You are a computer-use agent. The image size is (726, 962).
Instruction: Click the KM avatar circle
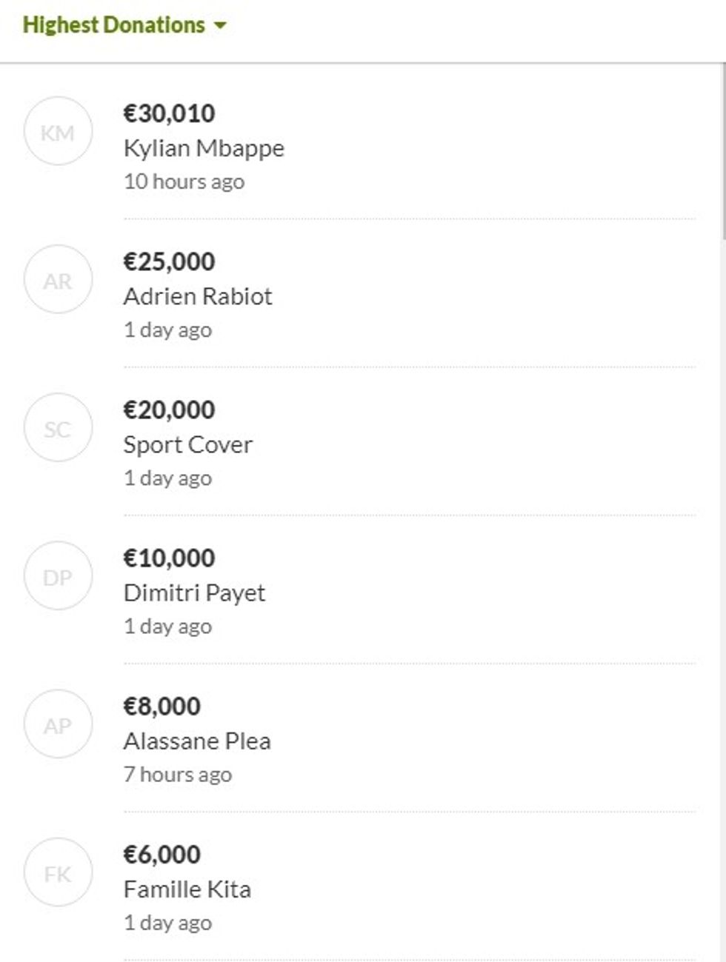click(x=58, y=132)
